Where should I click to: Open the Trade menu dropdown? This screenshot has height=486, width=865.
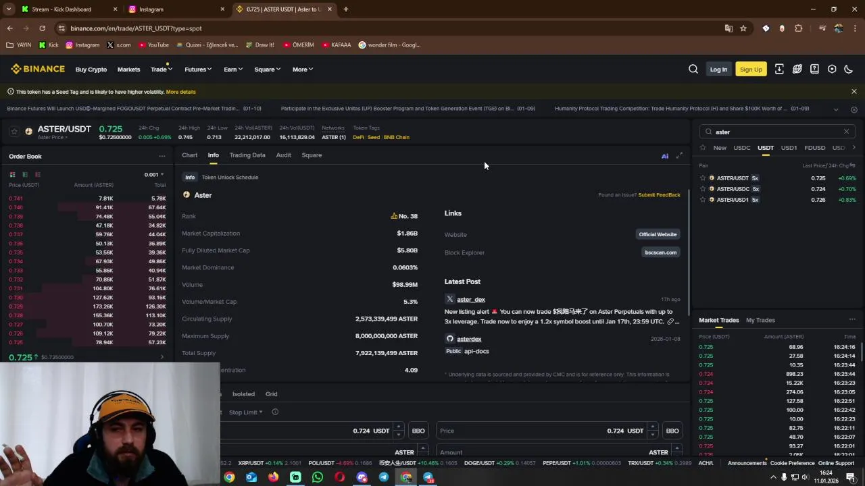pos(162,70)
